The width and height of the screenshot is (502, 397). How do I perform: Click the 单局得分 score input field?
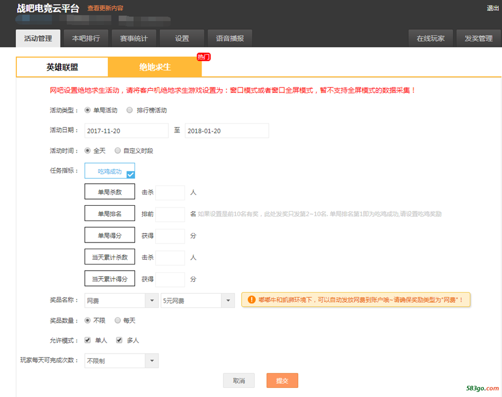pyautogui.click(x=170, y=236)
